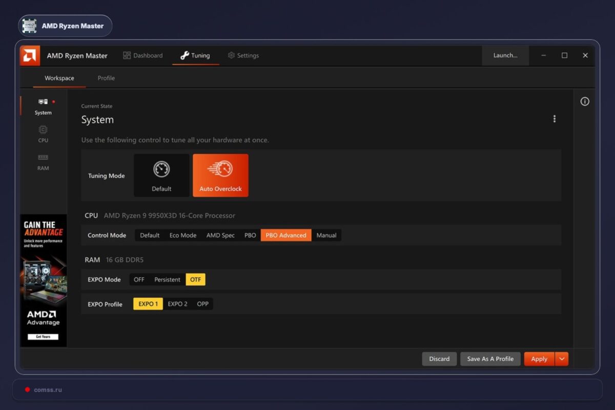Open the Settings tab
Viewport: 615px width, 410px height.
pyautogui.click(x=243, y=55)
